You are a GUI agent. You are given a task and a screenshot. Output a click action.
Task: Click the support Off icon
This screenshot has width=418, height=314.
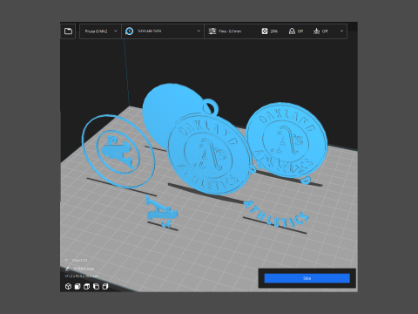292,31
